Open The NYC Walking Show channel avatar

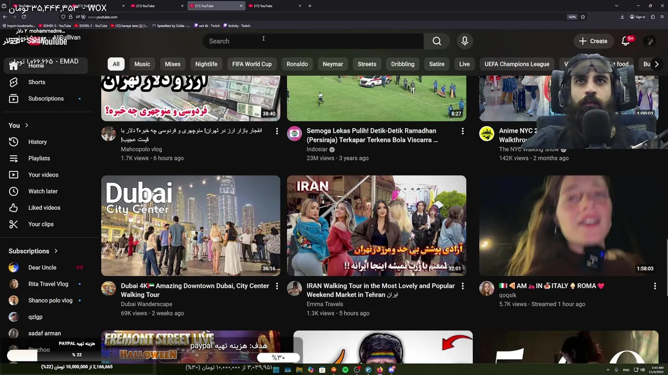(x=487, y=134)
